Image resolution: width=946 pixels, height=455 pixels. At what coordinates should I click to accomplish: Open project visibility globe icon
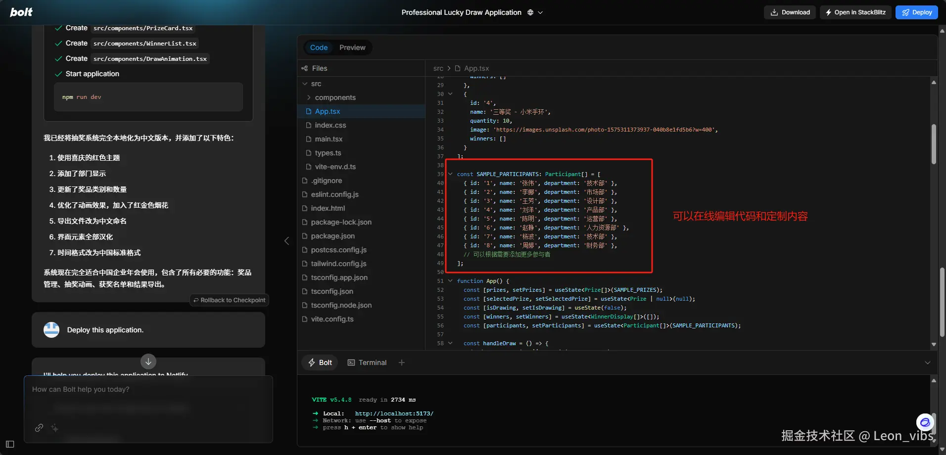(x=530, y=12)
